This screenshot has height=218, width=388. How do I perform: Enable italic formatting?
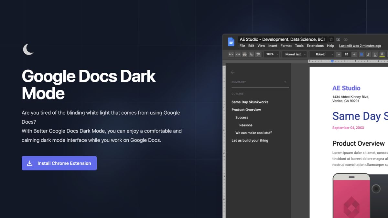(368, 54)
